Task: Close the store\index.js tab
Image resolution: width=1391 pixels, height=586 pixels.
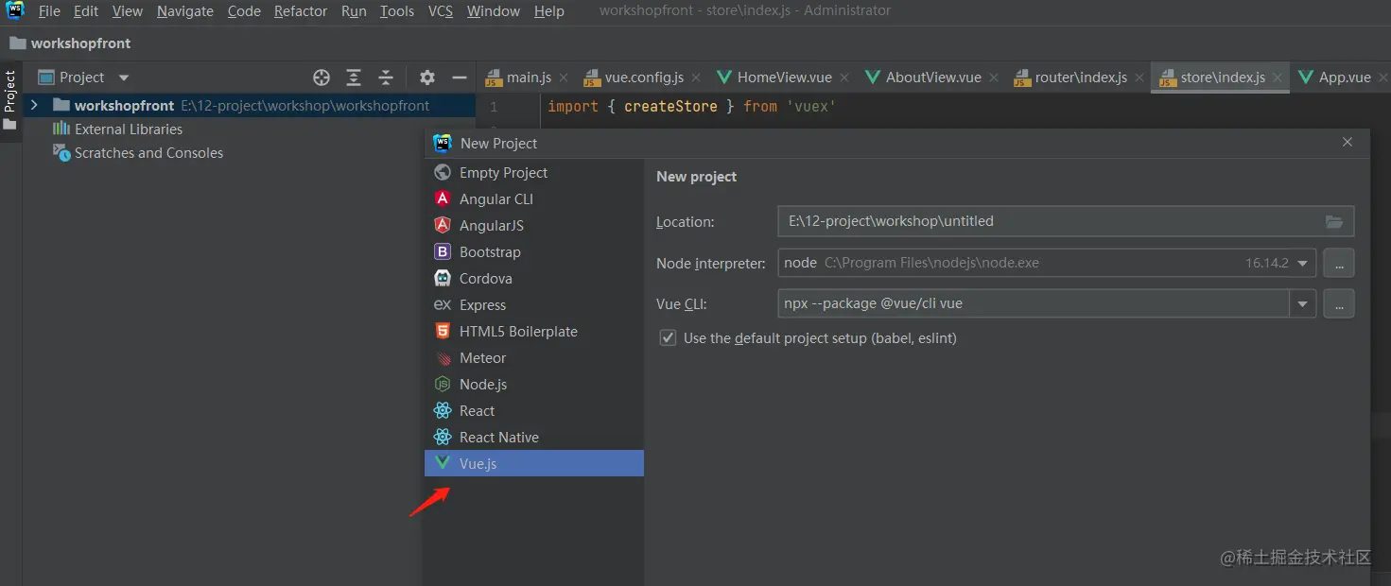Action: tap(1278, 78)
